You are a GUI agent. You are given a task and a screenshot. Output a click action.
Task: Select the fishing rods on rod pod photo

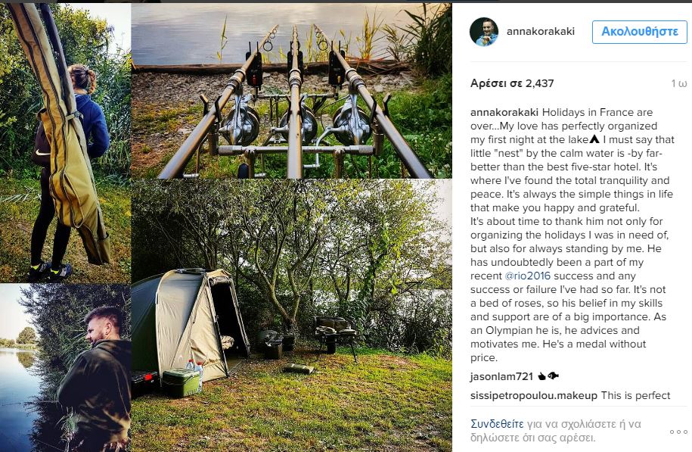(291, 91)
